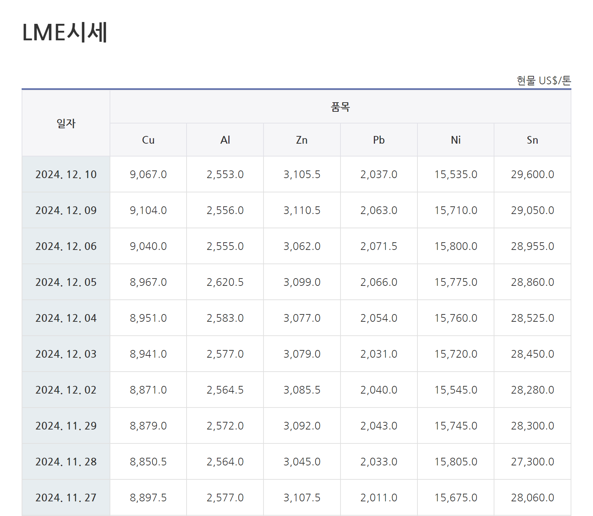Viewport: 593px width, 516px height.
Task: Select the Cu column header
Action: [x=148, y=140]
